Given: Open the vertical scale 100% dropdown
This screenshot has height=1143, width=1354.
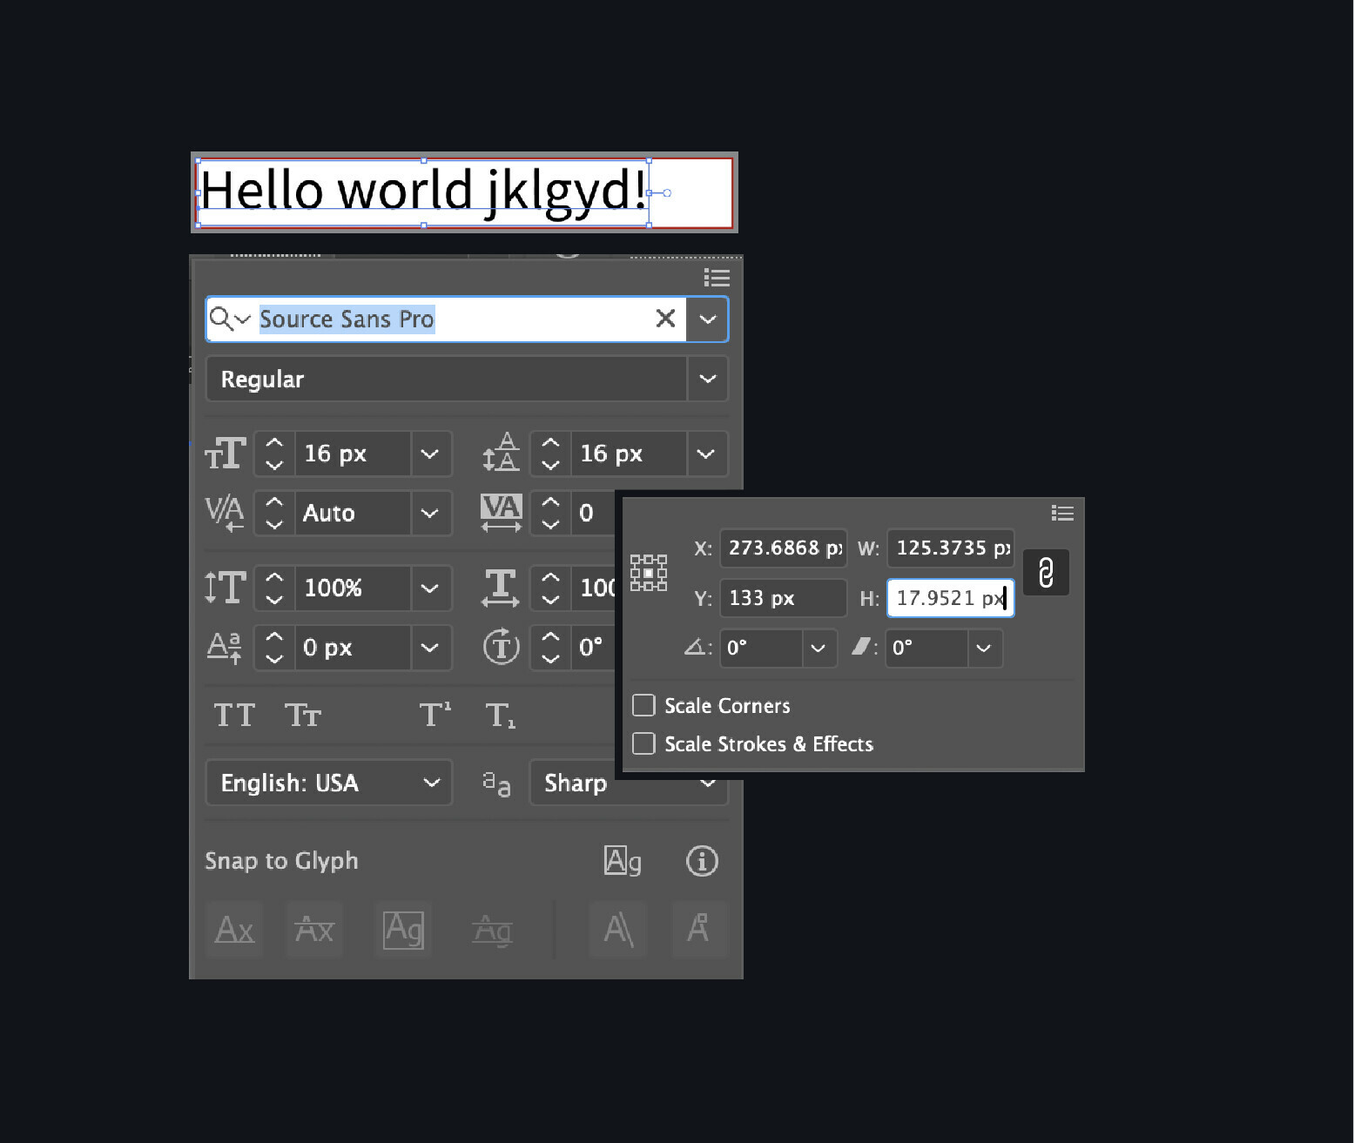Looking at the screenshot, I should [430, 588].
